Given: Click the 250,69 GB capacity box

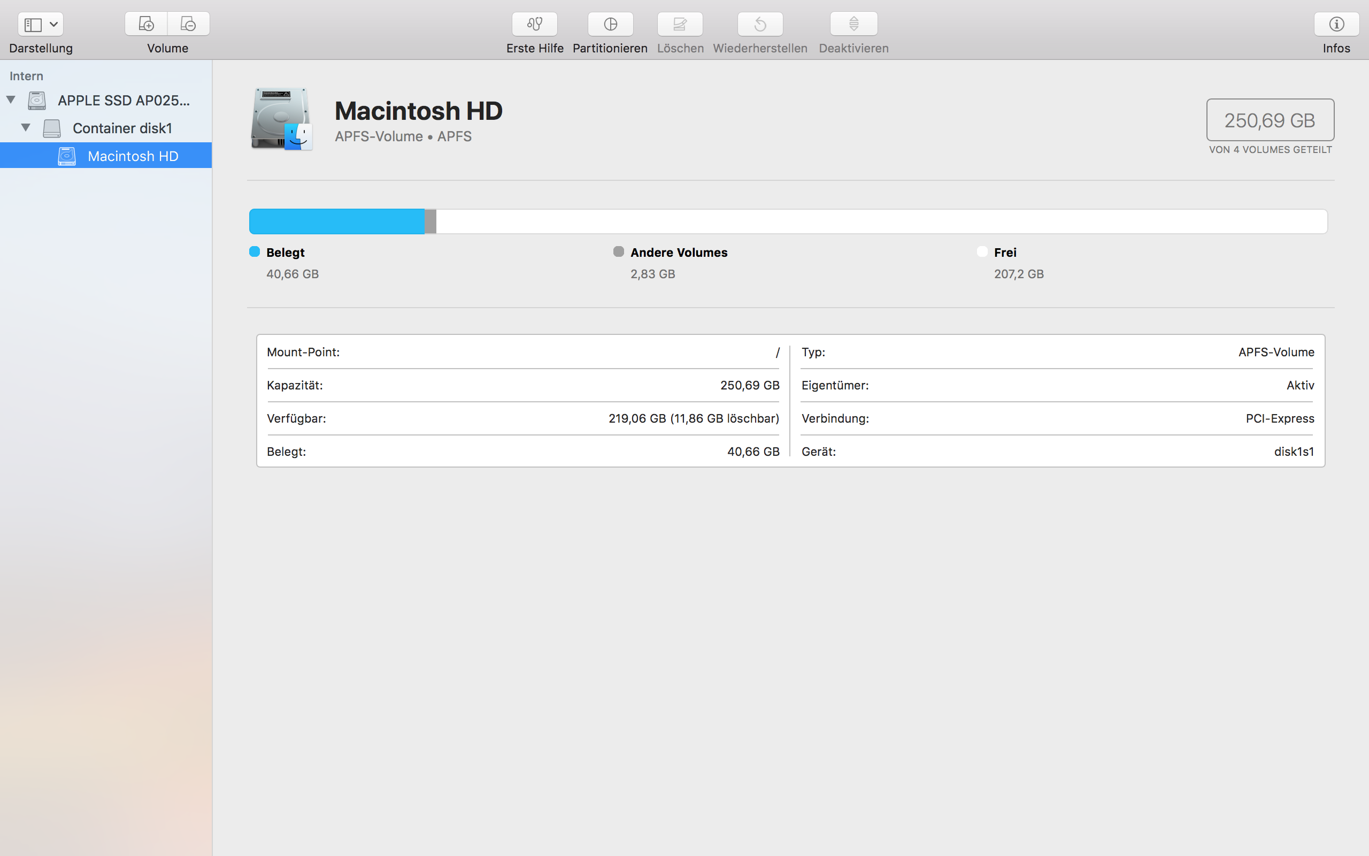Looking at the screenshot, I should 1270,120.
